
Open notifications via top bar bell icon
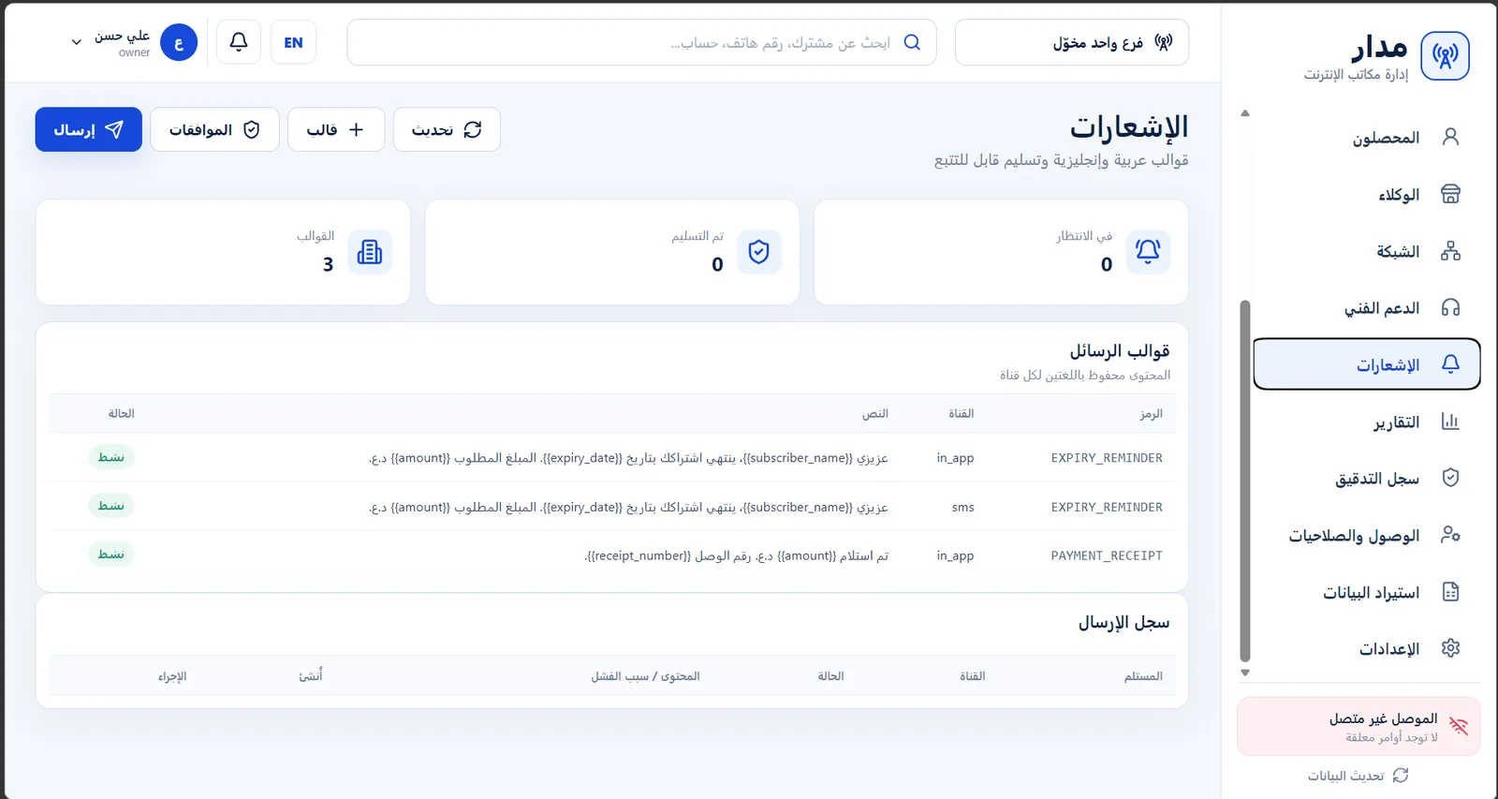point(239,42)
